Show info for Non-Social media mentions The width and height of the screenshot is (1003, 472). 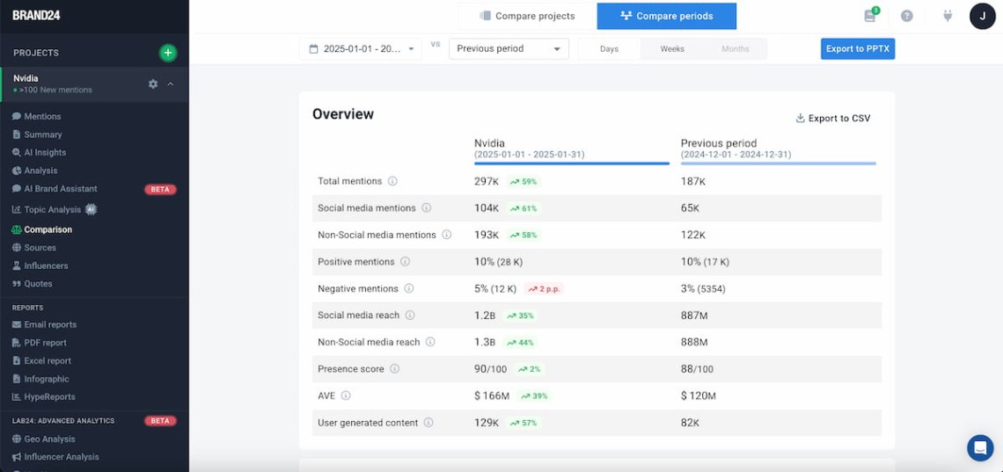click(x=446, y=235)
